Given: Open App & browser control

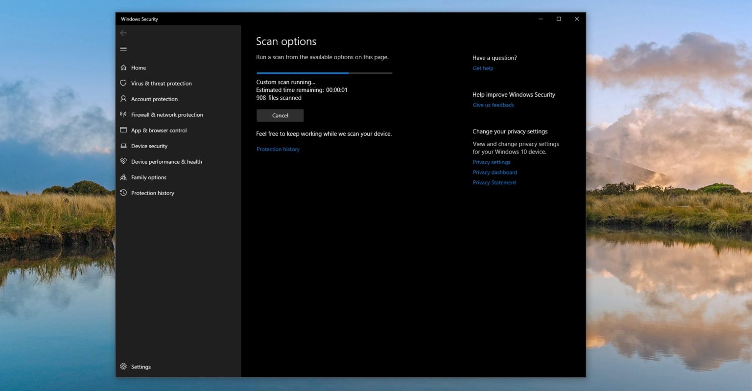Looking at the screenshot, I should tap(159, 130).
